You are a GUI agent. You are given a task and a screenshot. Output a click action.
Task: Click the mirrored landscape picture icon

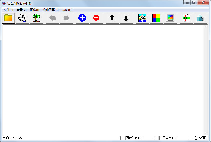tap(143, 18)
